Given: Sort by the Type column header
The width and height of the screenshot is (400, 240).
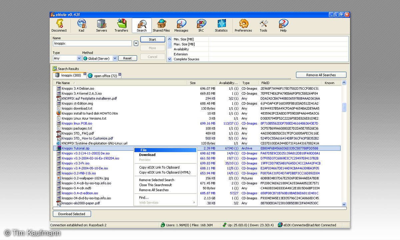Looking at the screenshot, I should pyautogui.click(x=249, y=83).
